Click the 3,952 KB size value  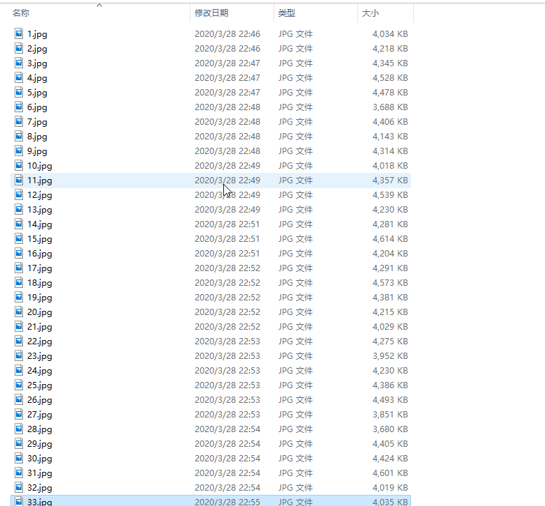[x=390, y=355]
